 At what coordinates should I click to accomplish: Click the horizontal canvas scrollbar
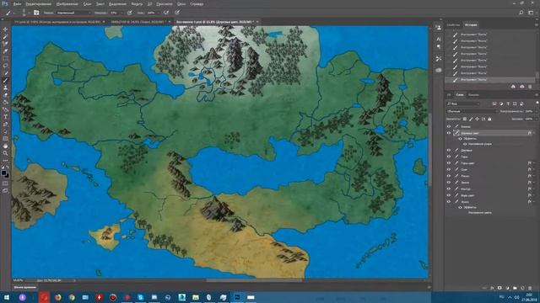click(254, 280)
